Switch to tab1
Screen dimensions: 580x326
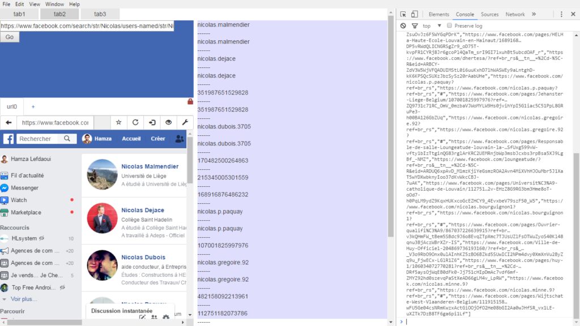19,14
